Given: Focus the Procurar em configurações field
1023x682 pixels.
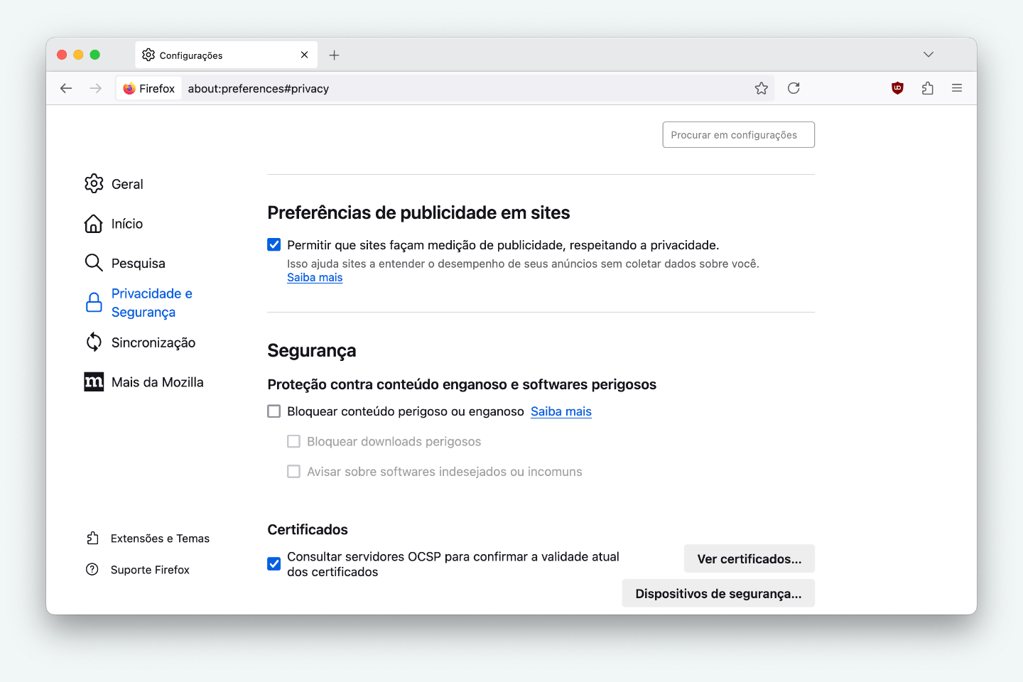Looking at the screenshot, I should pos(738,135).
